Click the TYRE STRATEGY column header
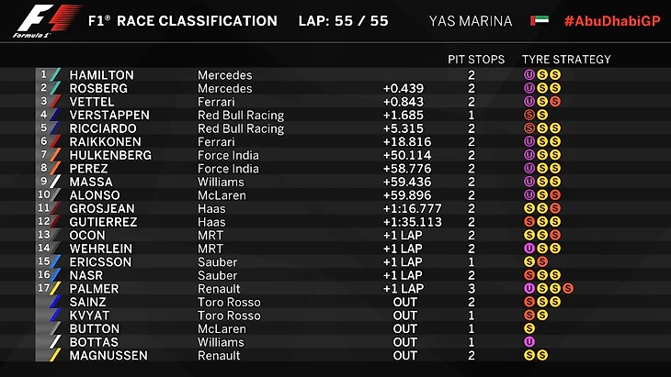This screenshot has width=671, height=377. (x=566, y=60)
